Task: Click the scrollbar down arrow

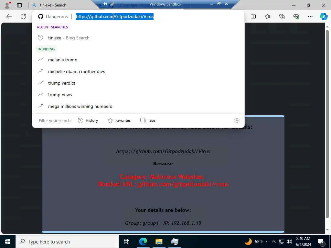Action: click(327, 230)
